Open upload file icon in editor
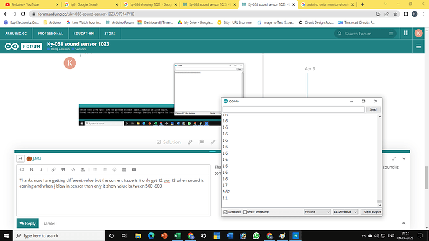The image size is (429, 241). click(x=83, y=170)
